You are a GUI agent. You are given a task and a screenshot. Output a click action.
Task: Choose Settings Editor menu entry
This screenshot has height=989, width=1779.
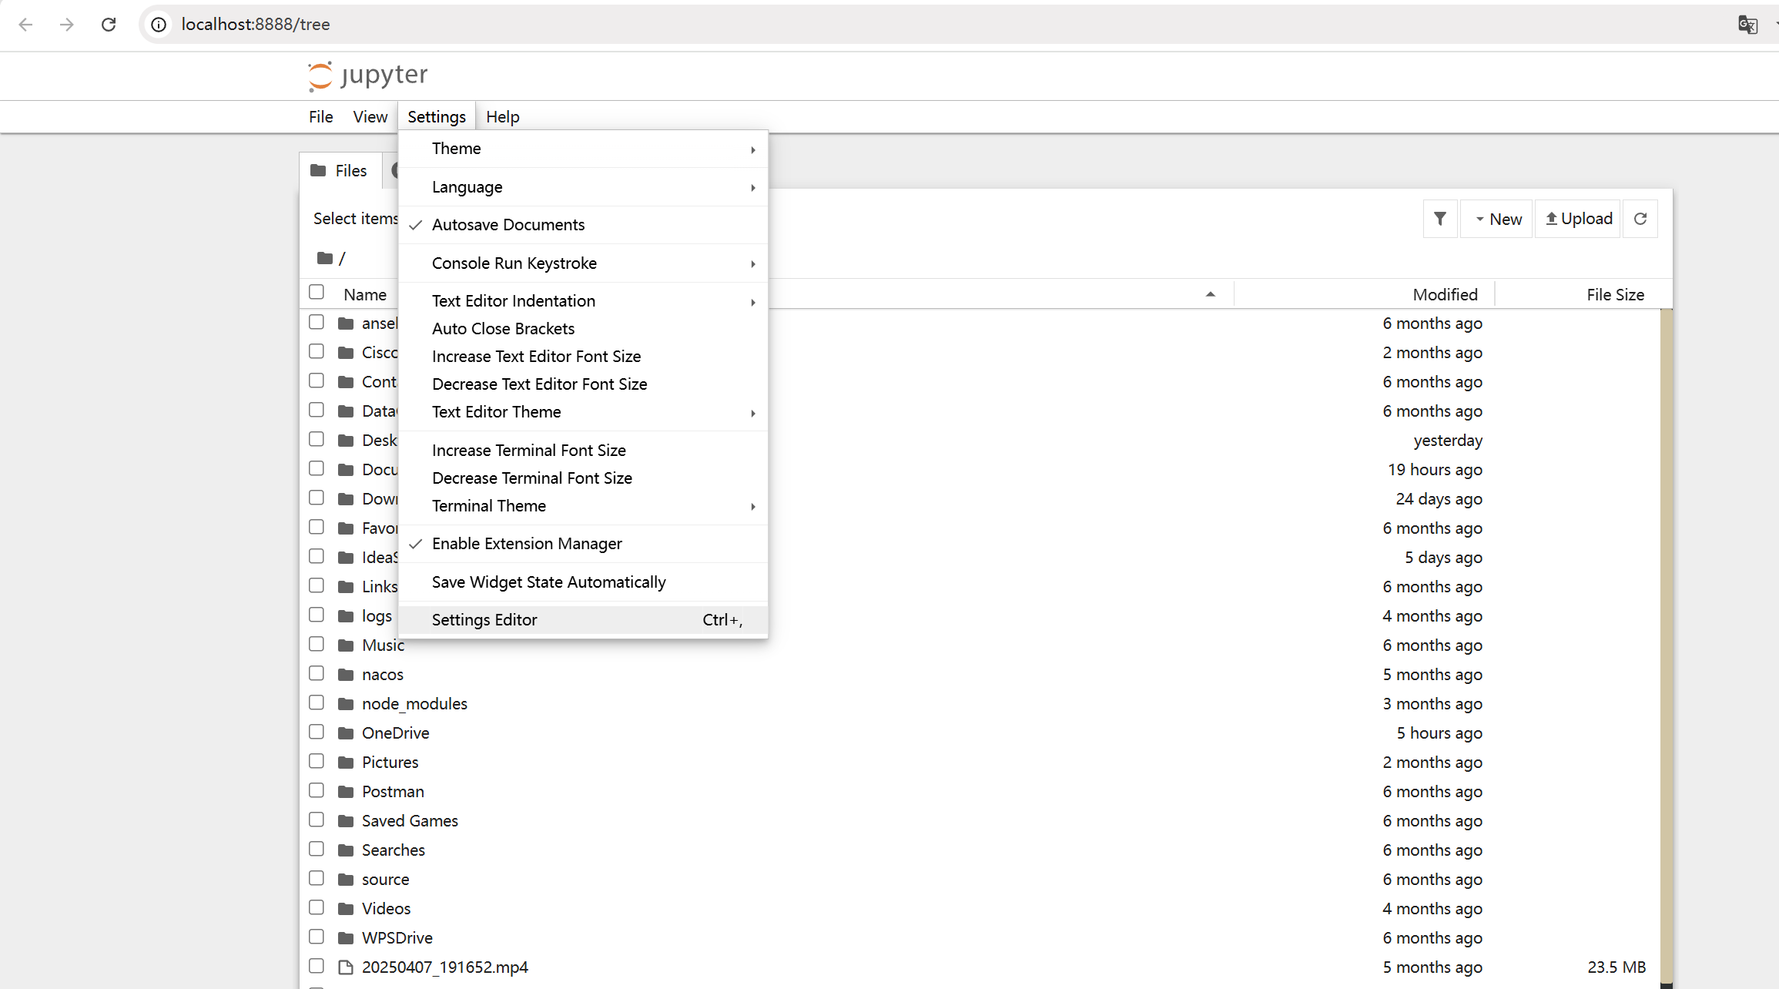tap(583, 620)
